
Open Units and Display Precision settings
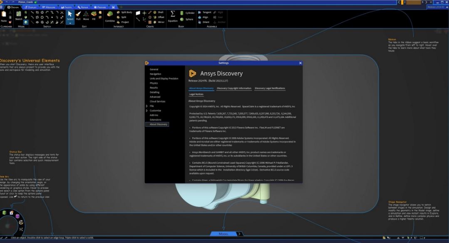point(163,78)
